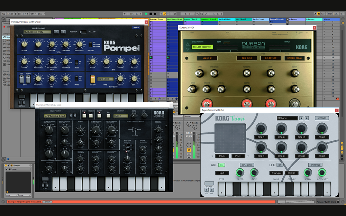Click the Taipei octave down arrow
The height and width of the screenshot is (216, 346).
(207, 190)
